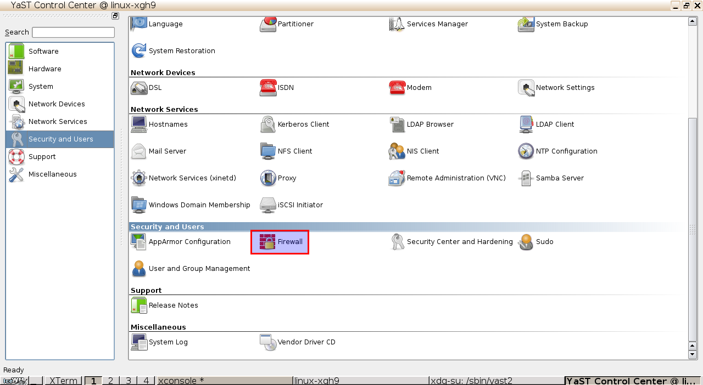703x385 pixels.
Task: Switch to workspace 2 in taskbar
Action: click(x=110, y=381)
